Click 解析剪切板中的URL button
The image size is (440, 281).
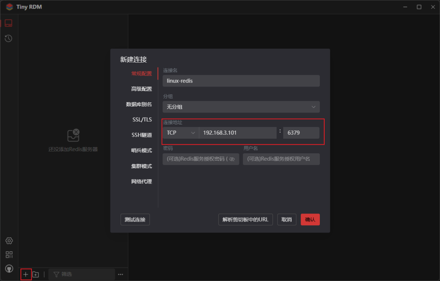[x=245, y=219]
